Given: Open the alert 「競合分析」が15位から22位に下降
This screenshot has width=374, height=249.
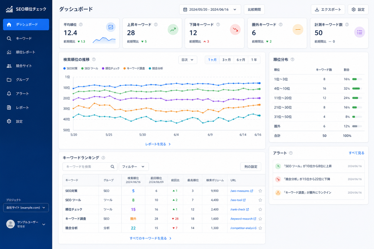Looking at the screenshot, I should coord(319,179).
